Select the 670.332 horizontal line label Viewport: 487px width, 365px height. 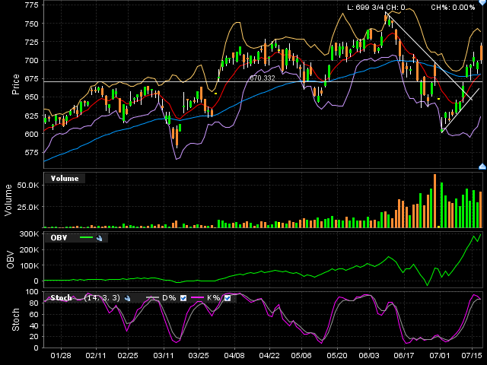(261, 78)
